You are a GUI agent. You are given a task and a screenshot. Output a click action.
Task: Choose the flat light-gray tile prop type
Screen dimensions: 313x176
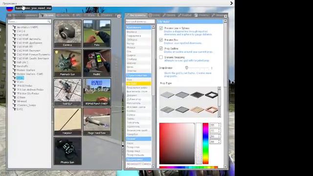coord(167,94)
